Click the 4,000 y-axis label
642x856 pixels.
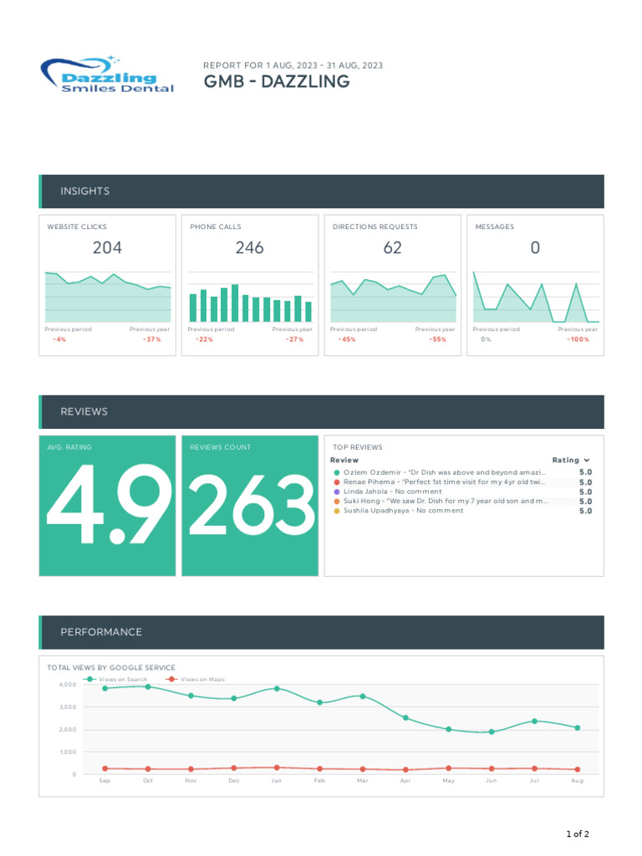68,685
